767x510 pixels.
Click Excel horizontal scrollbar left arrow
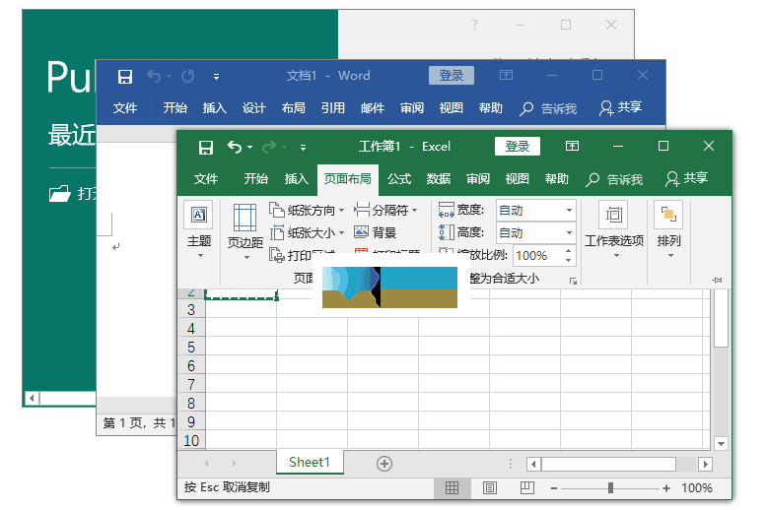point(533,464)
